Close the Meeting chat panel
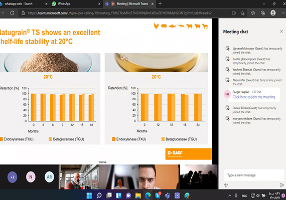This screenshot has height=200, width=286. [x=281, y=32]
